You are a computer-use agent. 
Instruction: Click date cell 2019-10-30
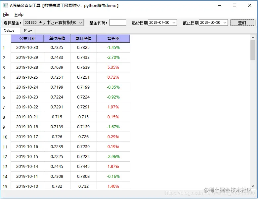tap(27, 48)
